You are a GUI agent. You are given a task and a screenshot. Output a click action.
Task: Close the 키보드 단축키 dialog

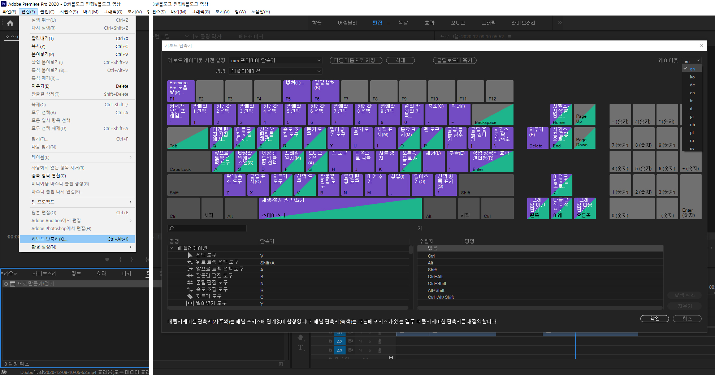point(701,46)
